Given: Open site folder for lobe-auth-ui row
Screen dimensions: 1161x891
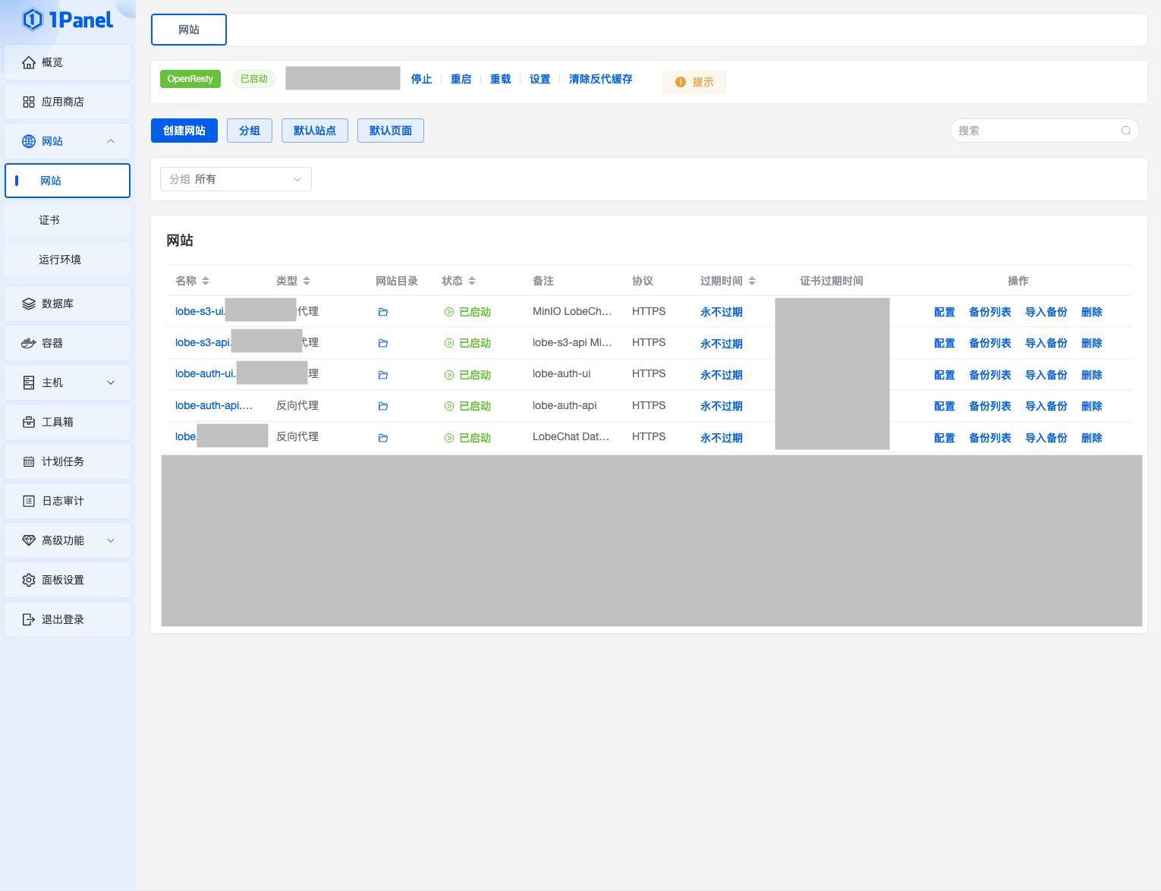Looking at the screenshot, I should click(x=383, y=375).
